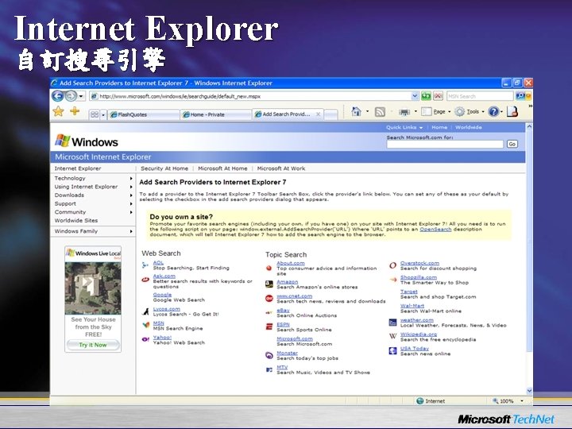Click the ESPN logo icon

point(269,327)
